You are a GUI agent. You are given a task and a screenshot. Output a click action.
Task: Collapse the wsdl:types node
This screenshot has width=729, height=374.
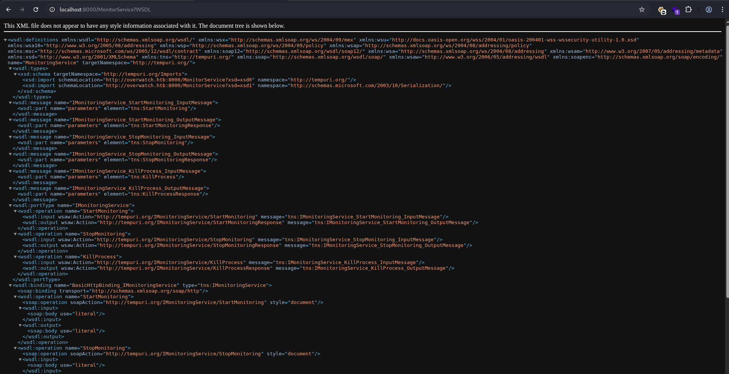tap(10, 68)
